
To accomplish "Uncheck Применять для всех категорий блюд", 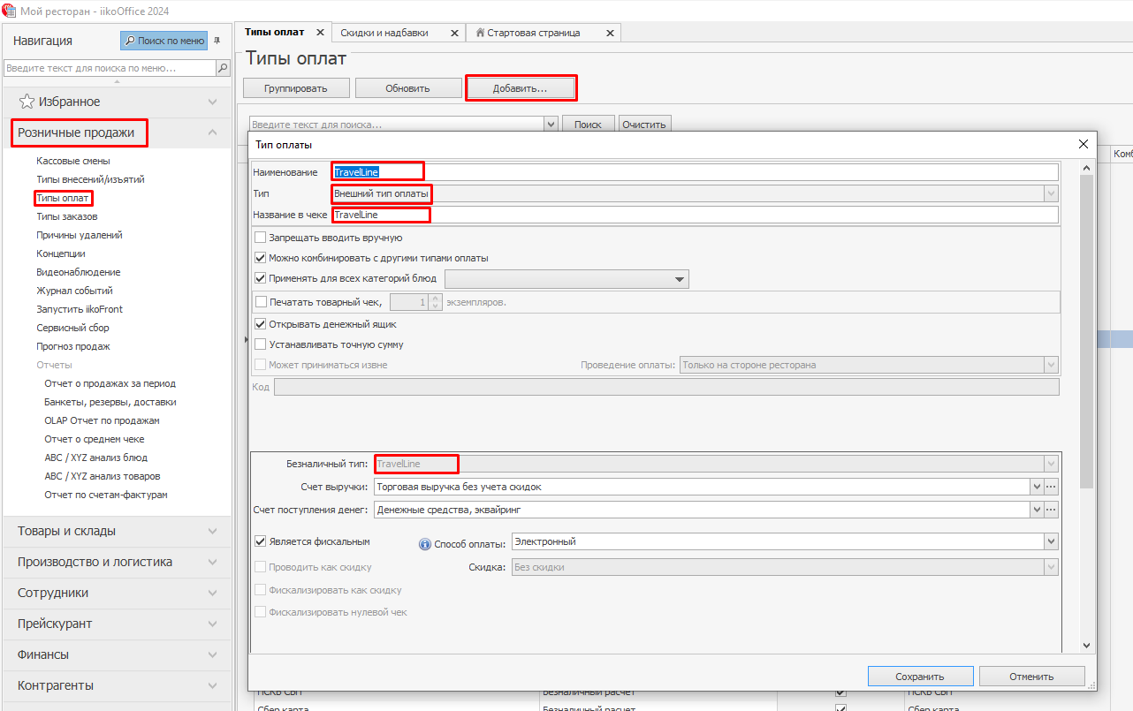I will click(x=261, y=278).
